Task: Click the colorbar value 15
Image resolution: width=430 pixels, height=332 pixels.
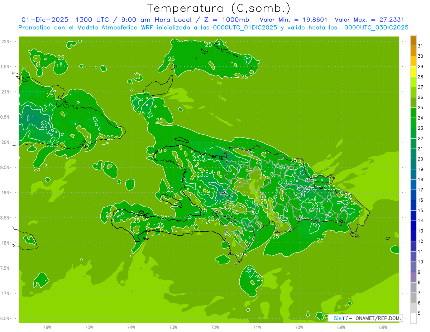Action: click(421, 210)
